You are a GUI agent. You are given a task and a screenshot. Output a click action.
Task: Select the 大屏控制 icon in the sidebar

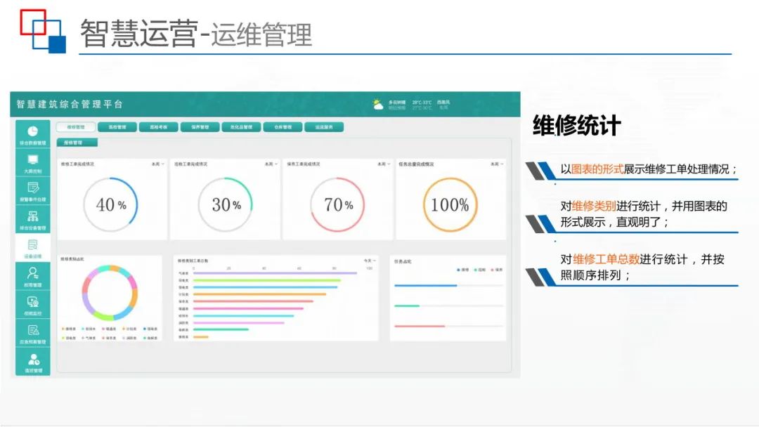tap(32, 163)
